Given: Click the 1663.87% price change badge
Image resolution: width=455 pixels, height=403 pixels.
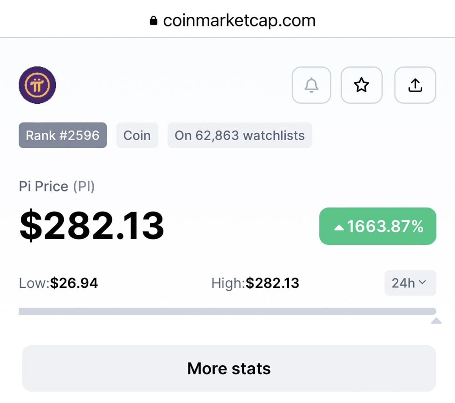Looking at the screenshot, I should point(378,227).
